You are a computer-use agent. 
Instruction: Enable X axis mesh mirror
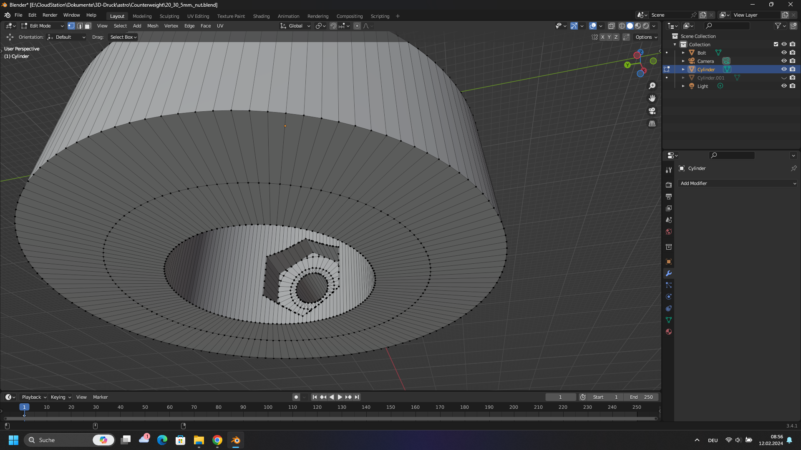click(602, 37)
